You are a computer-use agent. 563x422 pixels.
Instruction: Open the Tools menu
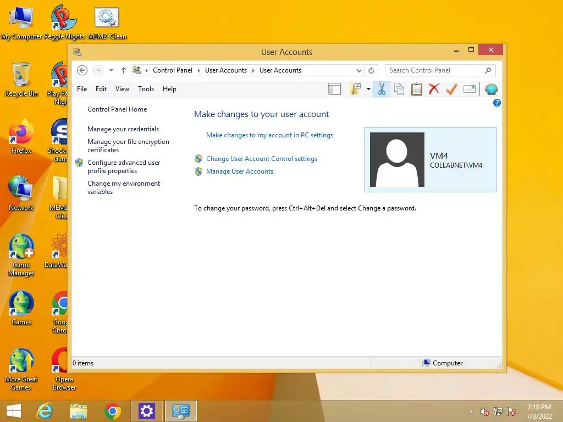[x=146, y=89]
